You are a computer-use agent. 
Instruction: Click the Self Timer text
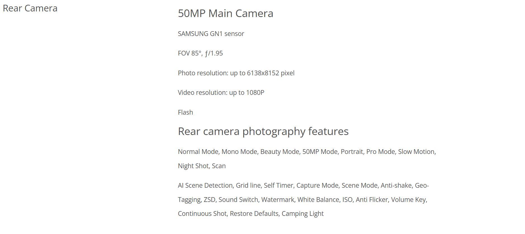[x=278, y=185]
